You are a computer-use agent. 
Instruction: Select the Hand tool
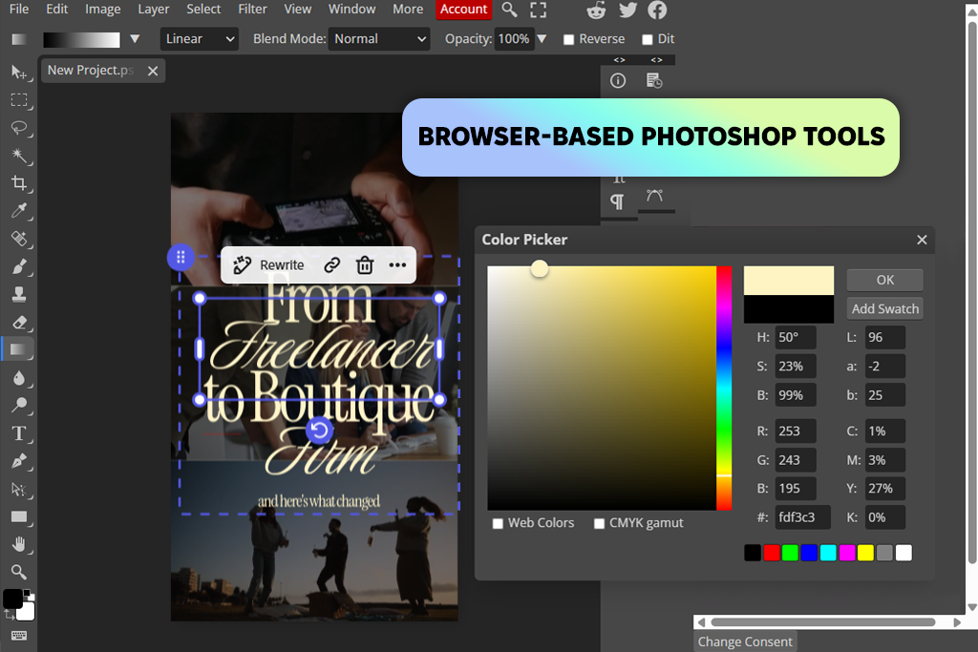click(19, 544)
